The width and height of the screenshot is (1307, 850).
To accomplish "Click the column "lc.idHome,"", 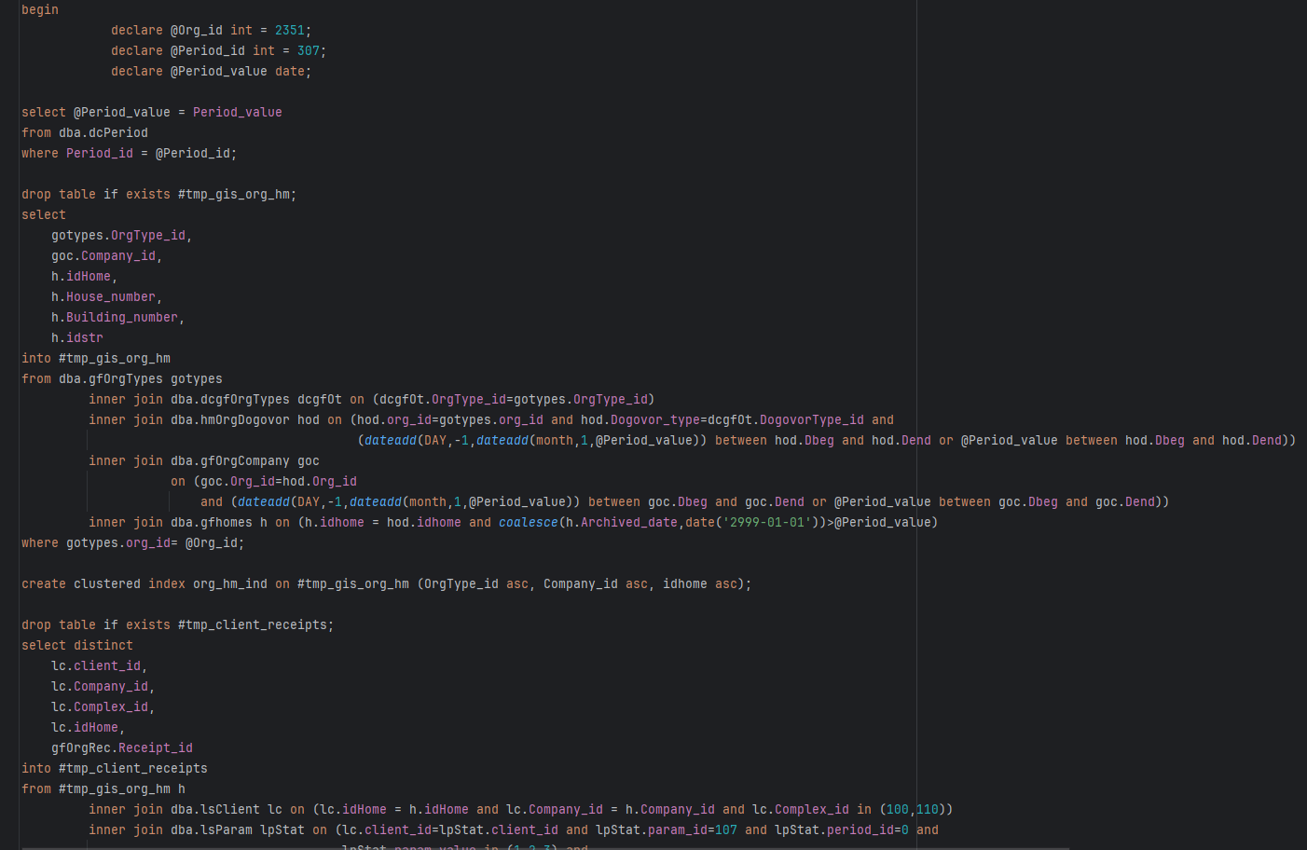I will tap(89, 728).
